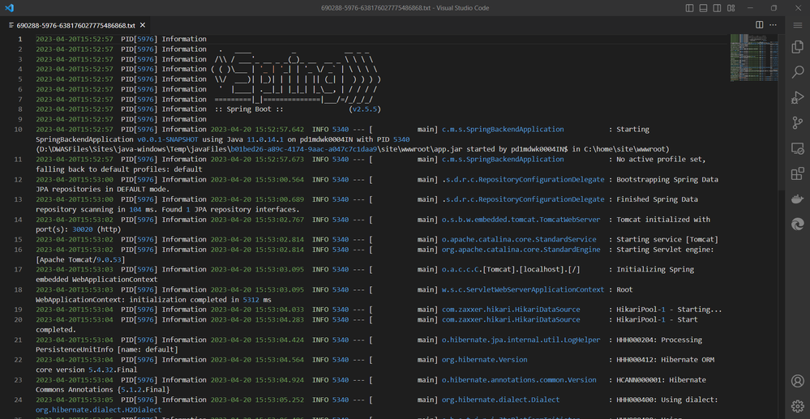Close the 690288-5976-638176027775486868.txt tab

(x=143, y=25)
